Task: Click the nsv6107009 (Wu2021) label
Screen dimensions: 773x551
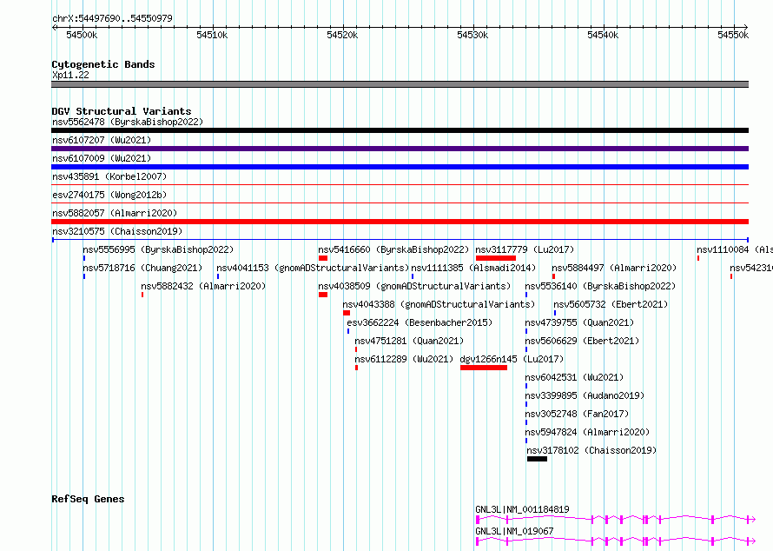Action: pos(102,158)
